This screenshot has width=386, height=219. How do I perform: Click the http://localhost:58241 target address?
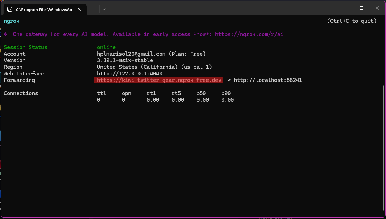click(268, 80)
